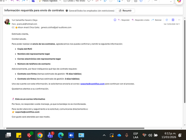The image size is (186, 140).
Task: Click the OneDrive cloud tray icon
Action: [x=119, y=135]
